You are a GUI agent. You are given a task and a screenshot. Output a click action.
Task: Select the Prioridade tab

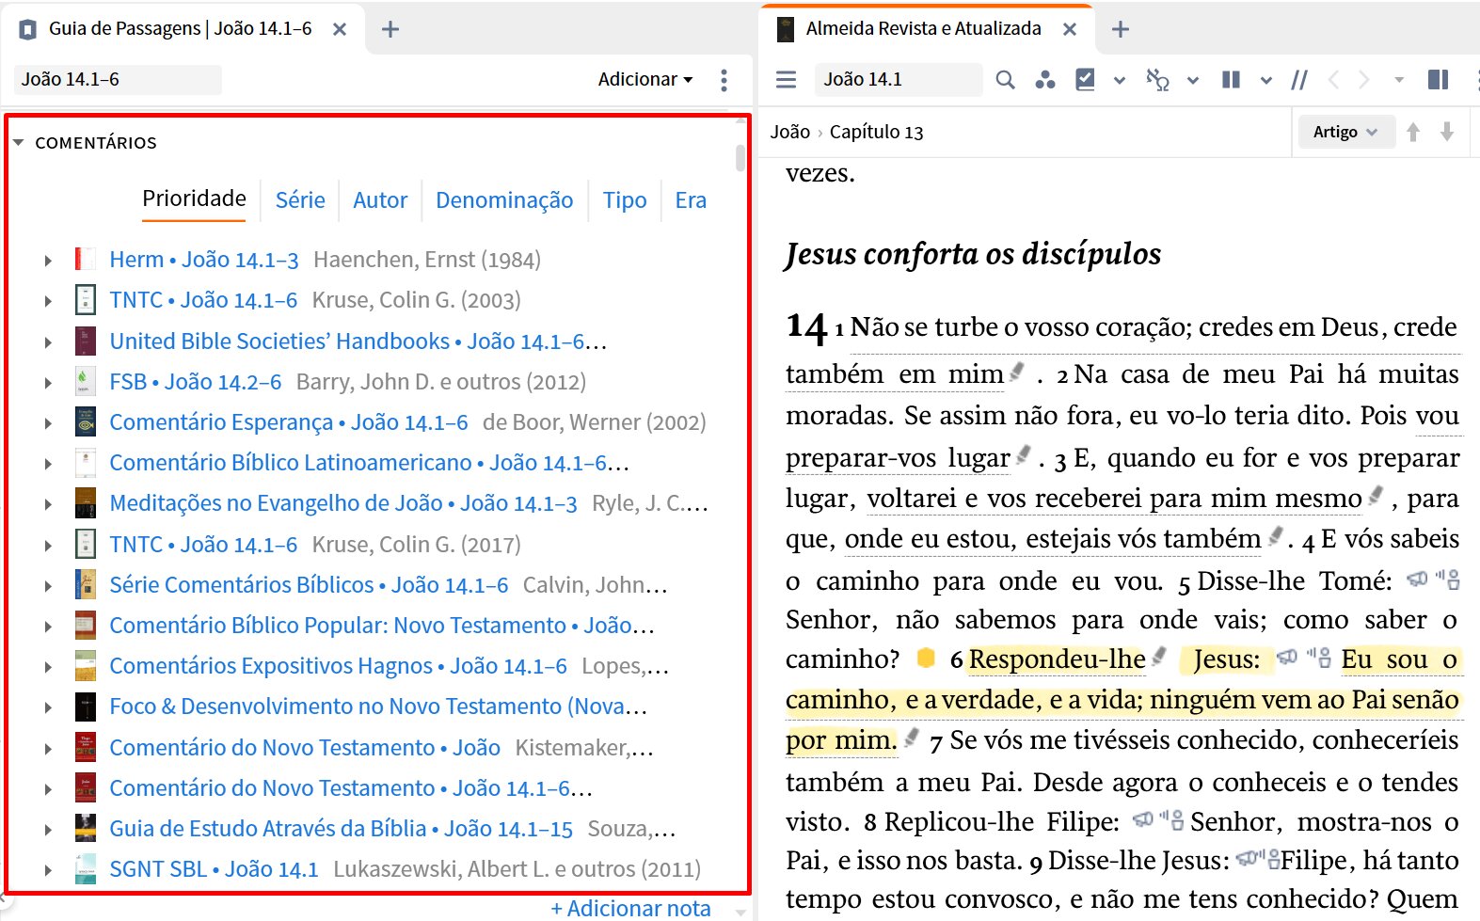(x=194, y=199)
